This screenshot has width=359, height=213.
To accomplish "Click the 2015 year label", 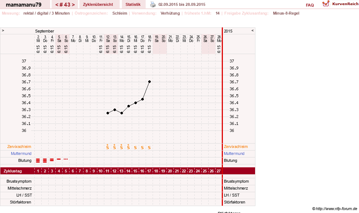I will click(228, 31).
